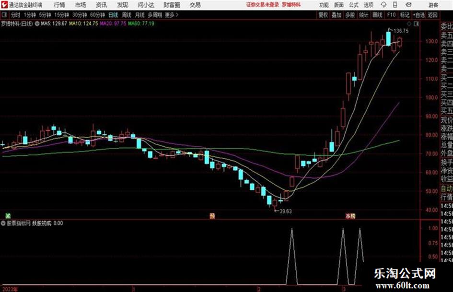This screenshot has height=292, width=453.
Task: Open the 功能 menu
Action: click(x=324, y=5)
